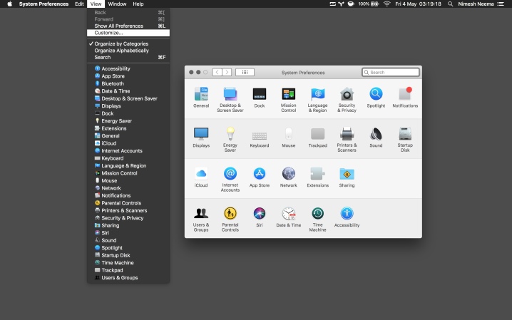Open the Spotlight pane icon in window

tap(376, 94)
